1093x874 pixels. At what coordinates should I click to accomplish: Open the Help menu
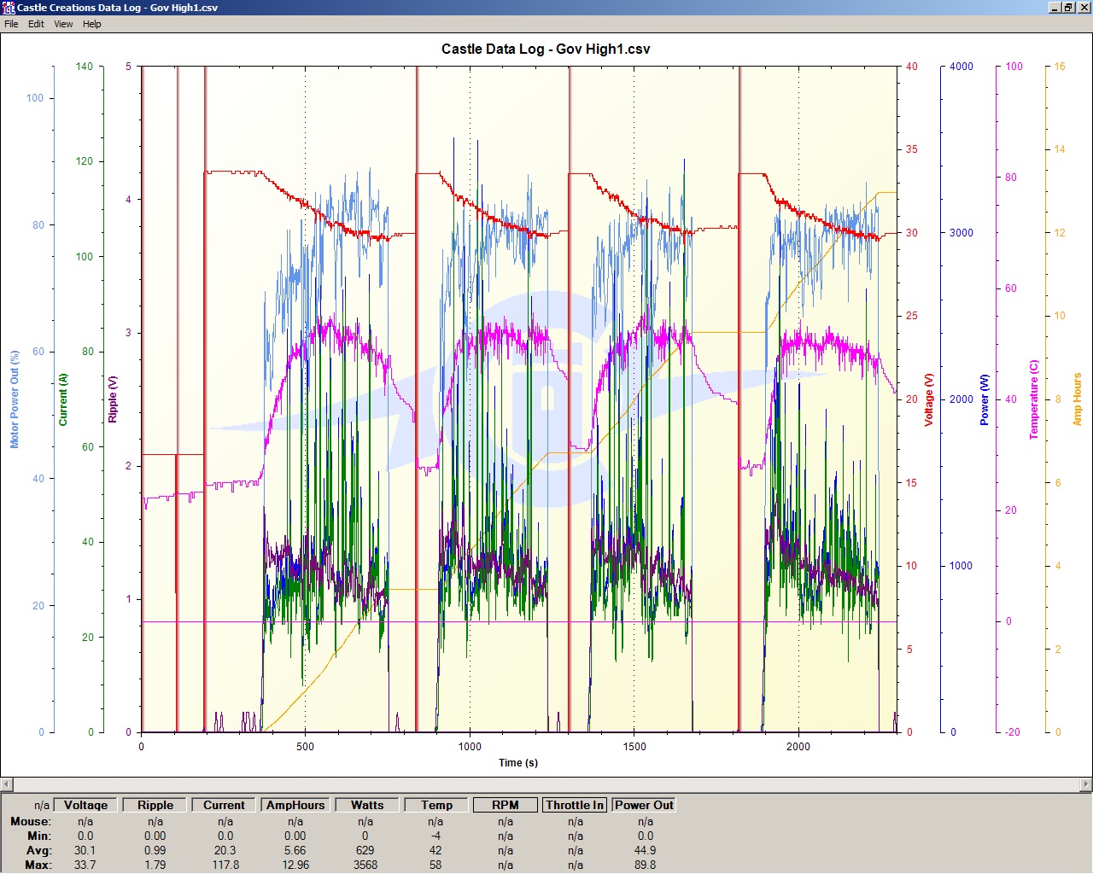tap(91, 24)
